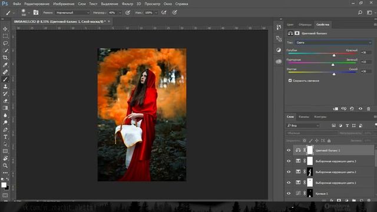The height and width of the screenshot is (212, 377).
Task: Open the layer filter Вид dropdown
Action: 303,125
